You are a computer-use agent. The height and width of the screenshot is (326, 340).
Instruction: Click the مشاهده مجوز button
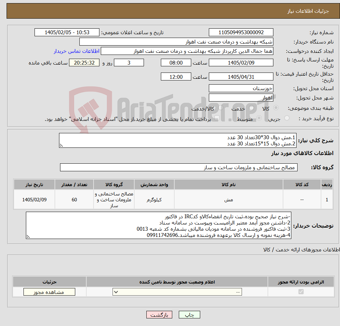click(x=49, y=292)
